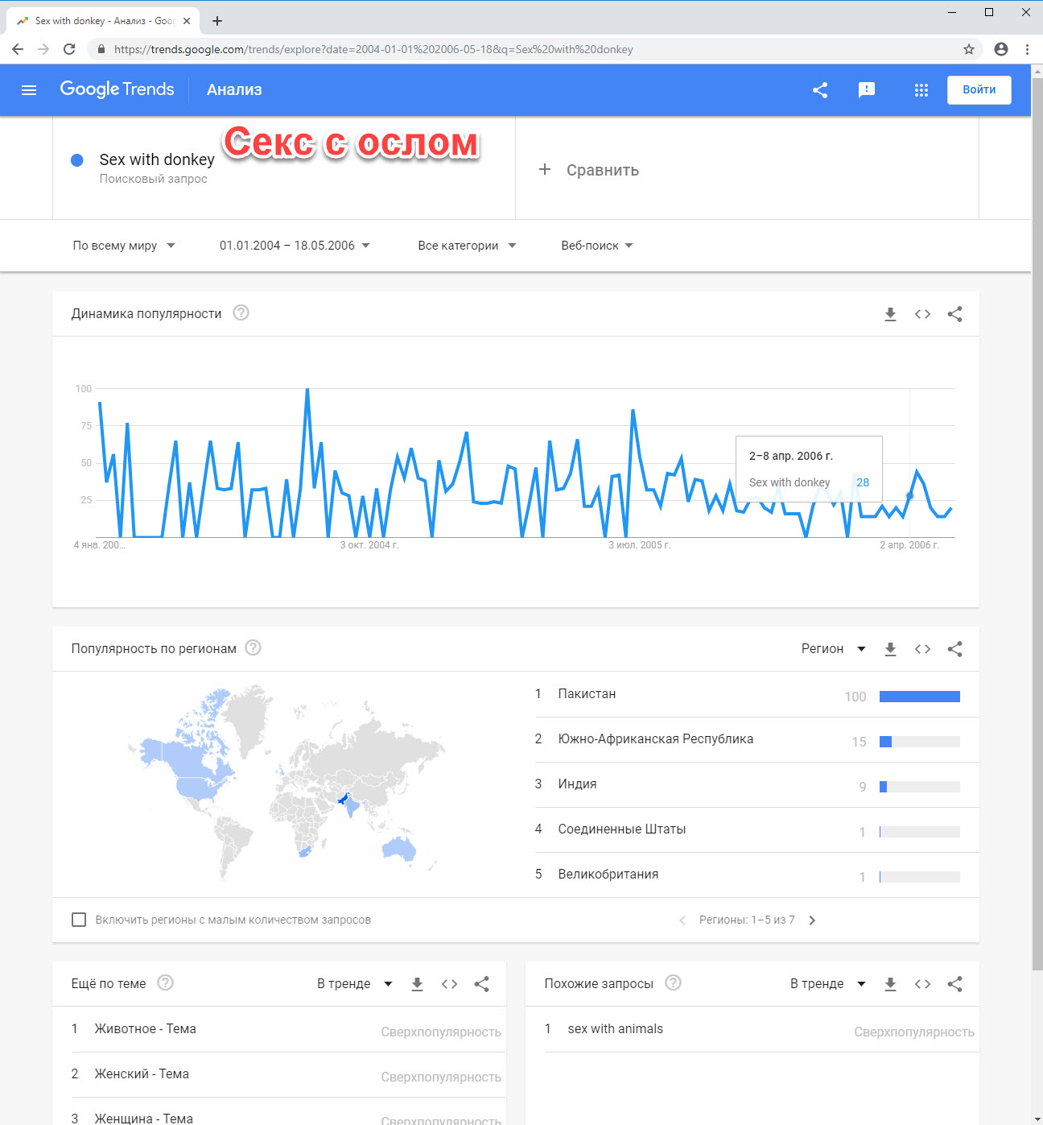This screenshot has width=1043, height=1125.
Task: Click the help icon next to Ещё по теме
Action: (165, 982)
